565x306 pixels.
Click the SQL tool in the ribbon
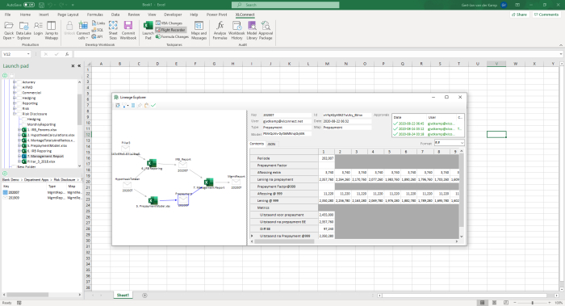point(98,30)
